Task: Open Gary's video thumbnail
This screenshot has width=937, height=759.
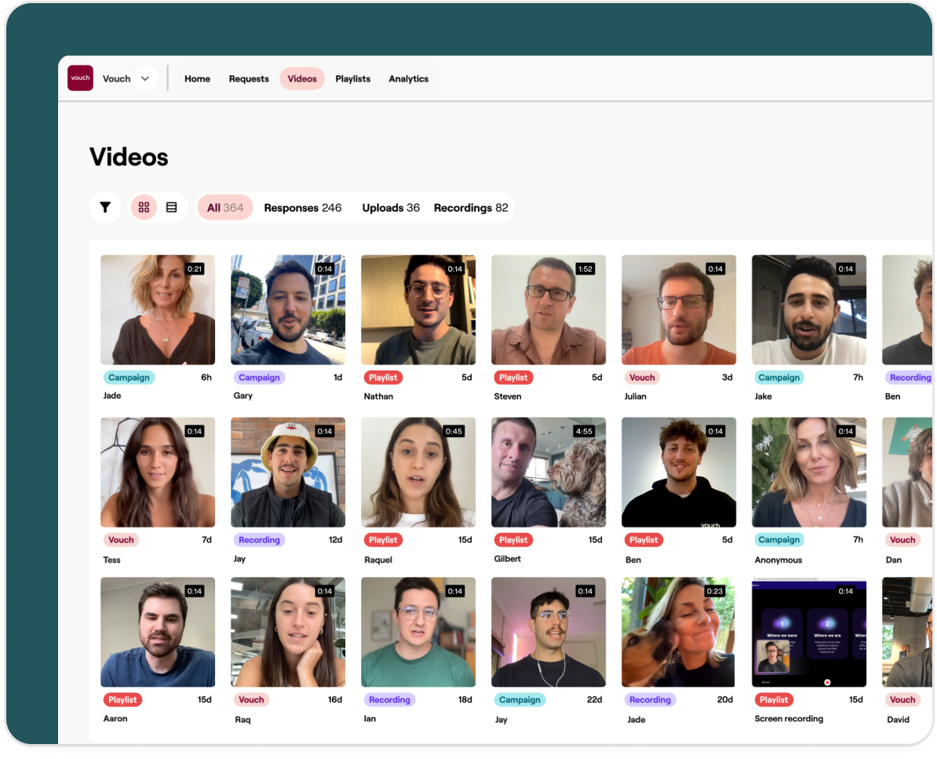Action: [288, 309]
